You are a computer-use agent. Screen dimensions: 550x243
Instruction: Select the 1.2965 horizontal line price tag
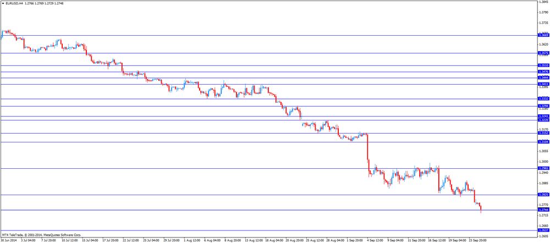pos(543,168)
